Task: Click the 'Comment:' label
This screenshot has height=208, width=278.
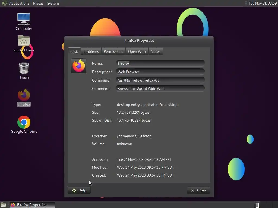Action: click(x=101, y=89)
